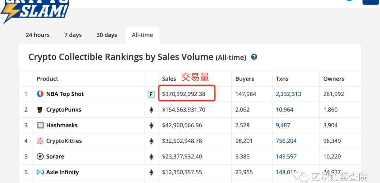
Task: Open the Hashmasks product link
Action: [62, 125]
